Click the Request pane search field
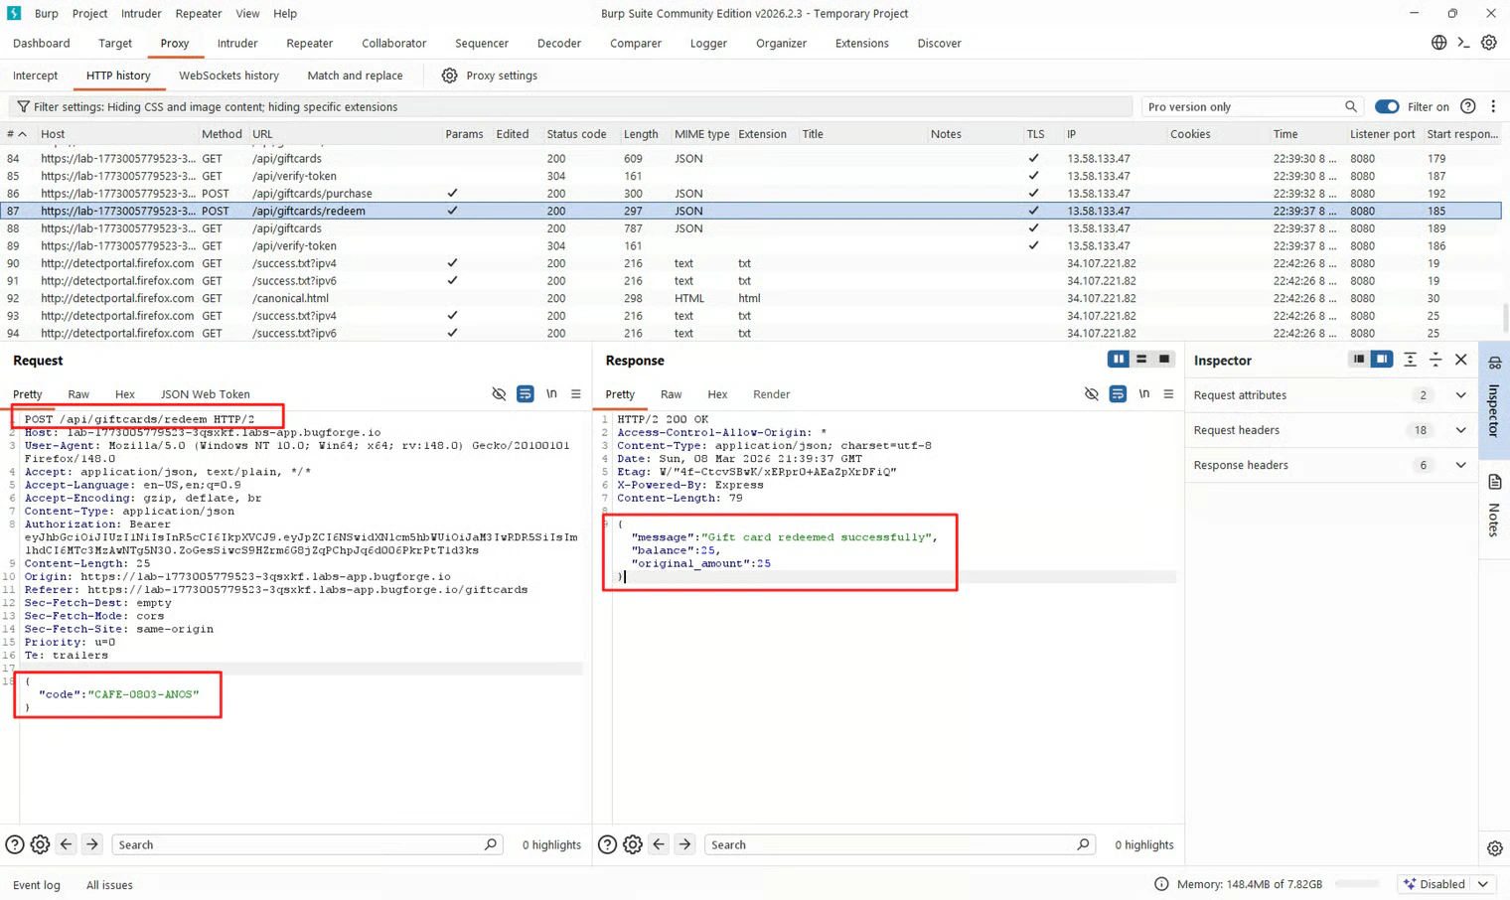1510x900 pixels. coord(305,844)
